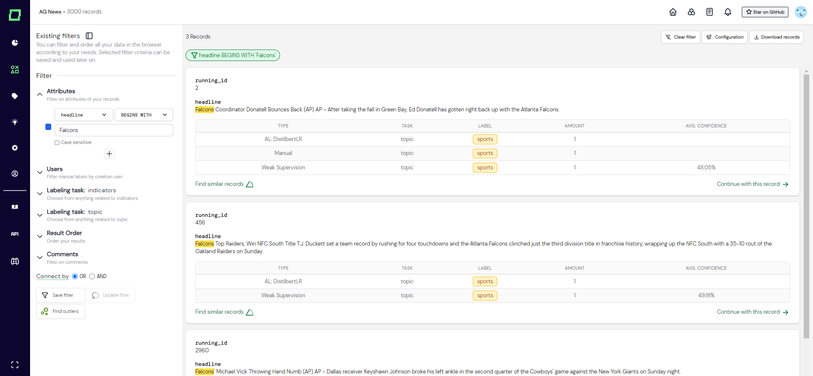Click arrow icon to continue with record 2
Screen dimensions: 813x376
(x=785, y=184)
